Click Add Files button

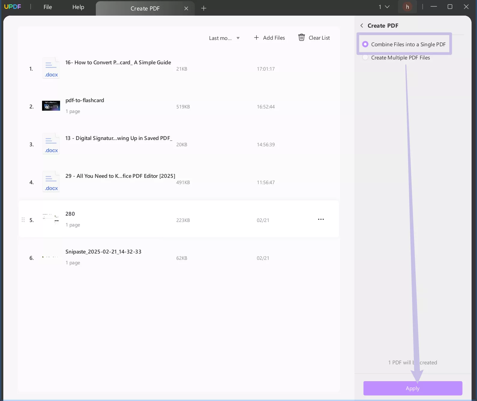pyautogui.click(x=269, y=38)
